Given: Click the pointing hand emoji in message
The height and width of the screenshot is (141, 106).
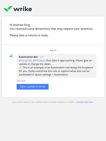Looking at the screenshot, I should click(20, 68).
